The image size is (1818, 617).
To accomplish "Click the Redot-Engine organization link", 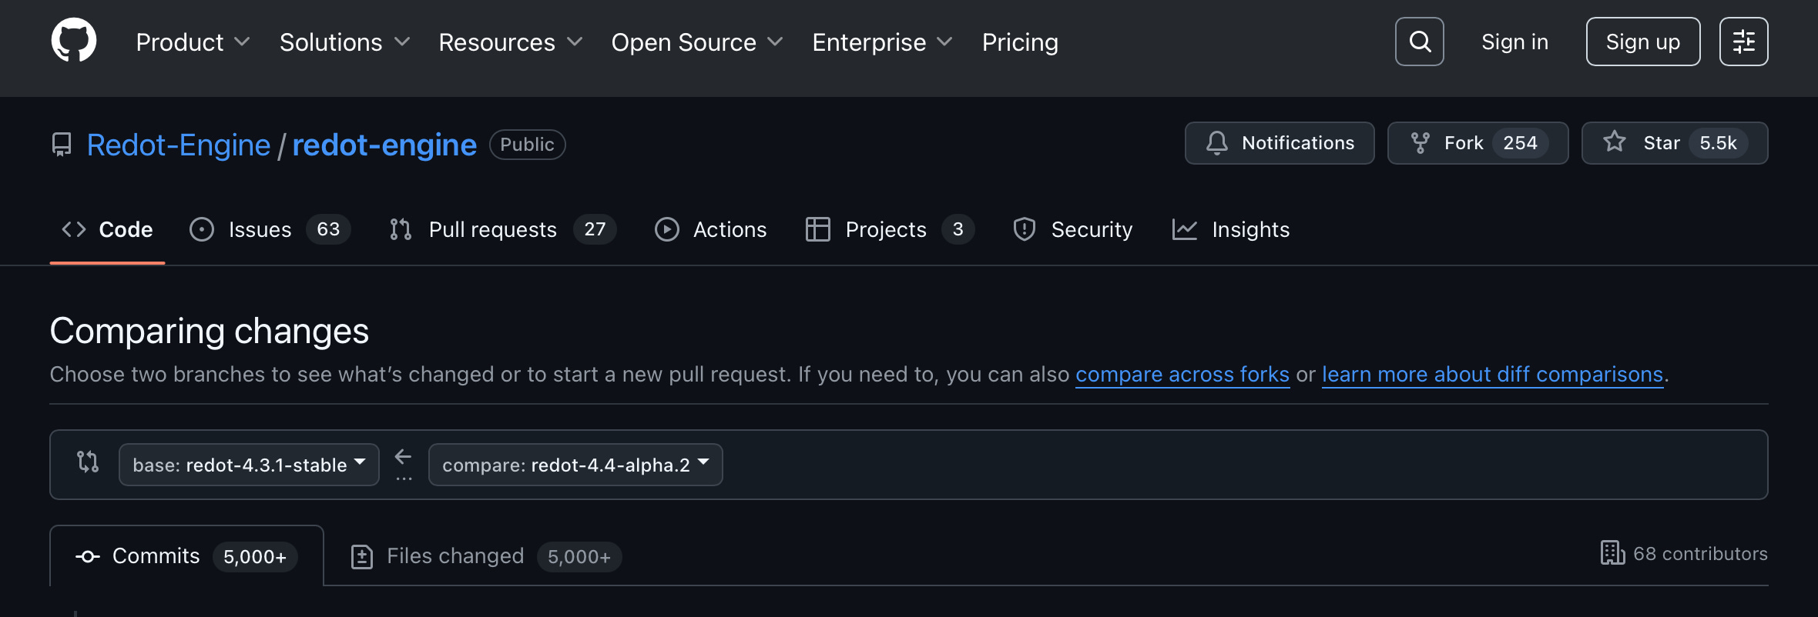I will (178, 145).
